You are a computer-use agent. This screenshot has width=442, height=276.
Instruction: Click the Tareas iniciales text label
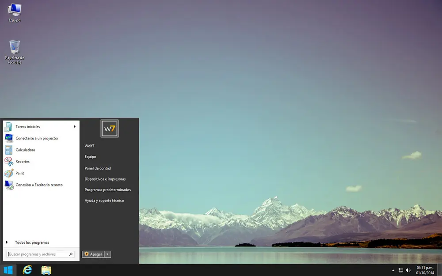pyautogui.click(x=27, y=127)
